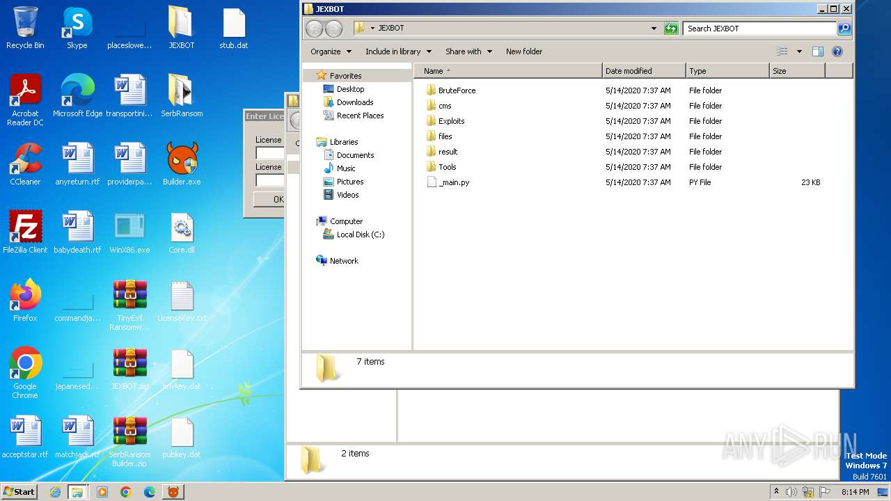Click the search magnifier icon
The height and width of the screenshot is (501, 891).
point(844,29)
